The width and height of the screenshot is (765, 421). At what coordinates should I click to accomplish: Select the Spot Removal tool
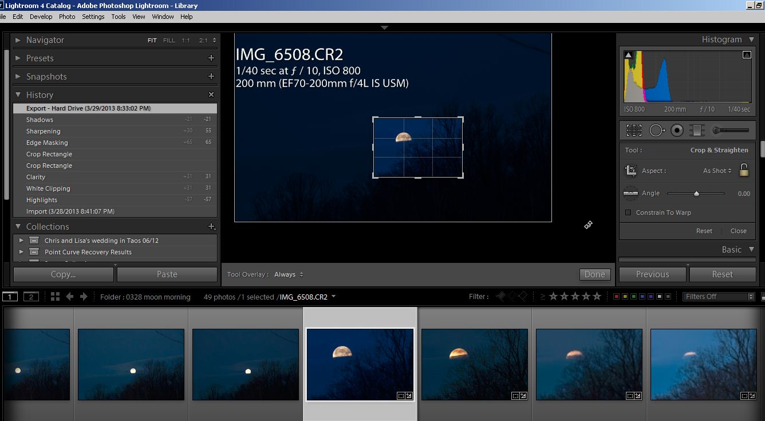tap(657, 131)
